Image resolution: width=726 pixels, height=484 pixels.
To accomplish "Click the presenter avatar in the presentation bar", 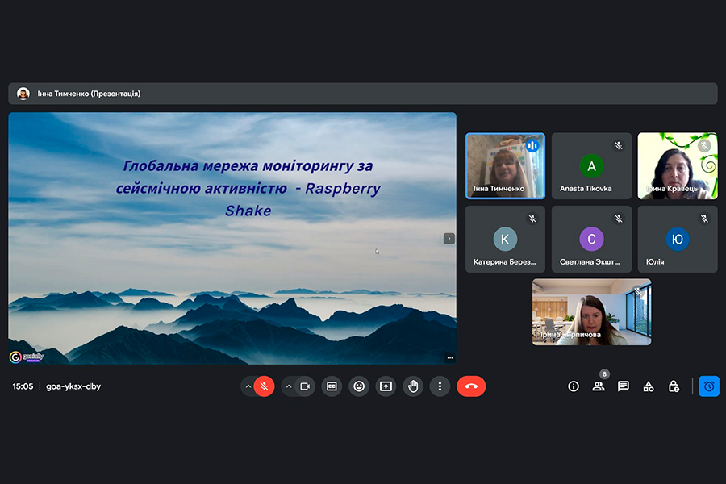I will (23, 94).
